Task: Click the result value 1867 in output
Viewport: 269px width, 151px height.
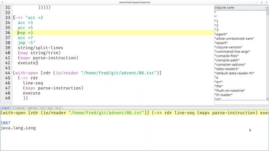Action: point(5,123)
